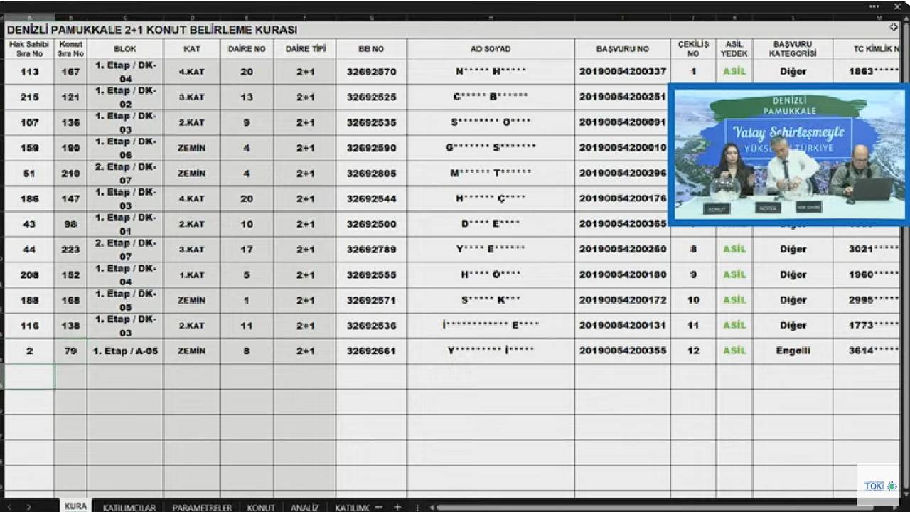Select the KAT column header cell
The width and height of the screenshot is (910, 512).
tap(192, 49)
